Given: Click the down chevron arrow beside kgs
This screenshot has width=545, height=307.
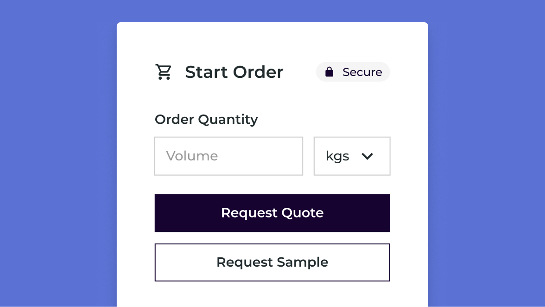Looking at the screenshot, I should tap(367, 156).
